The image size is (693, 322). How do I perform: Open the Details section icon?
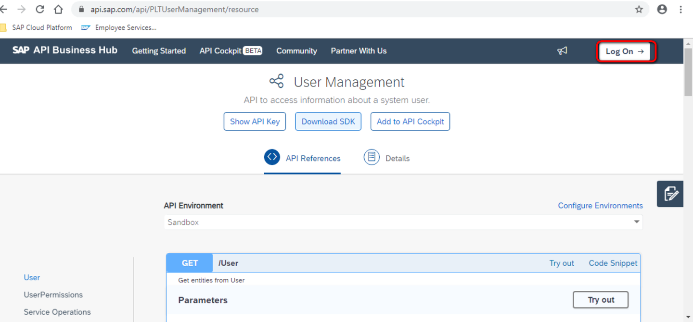[372, 157]
